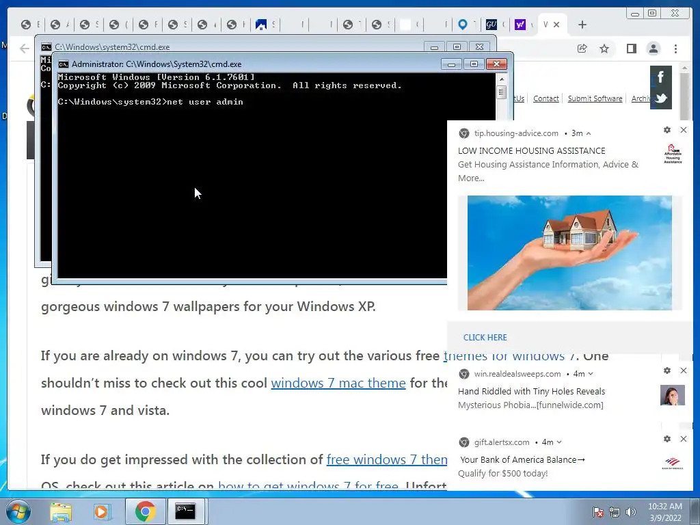Click the background cmd.exe window icon

46,47
